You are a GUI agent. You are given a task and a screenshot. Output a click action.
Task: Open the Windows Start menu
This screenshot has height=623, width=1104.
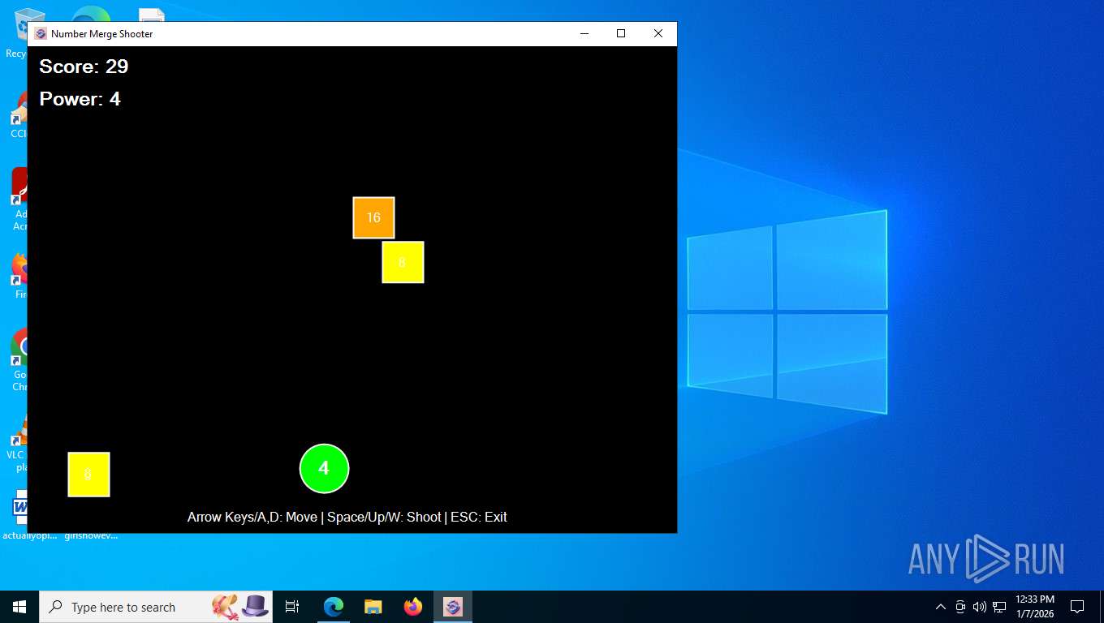[x=19, y=607]
